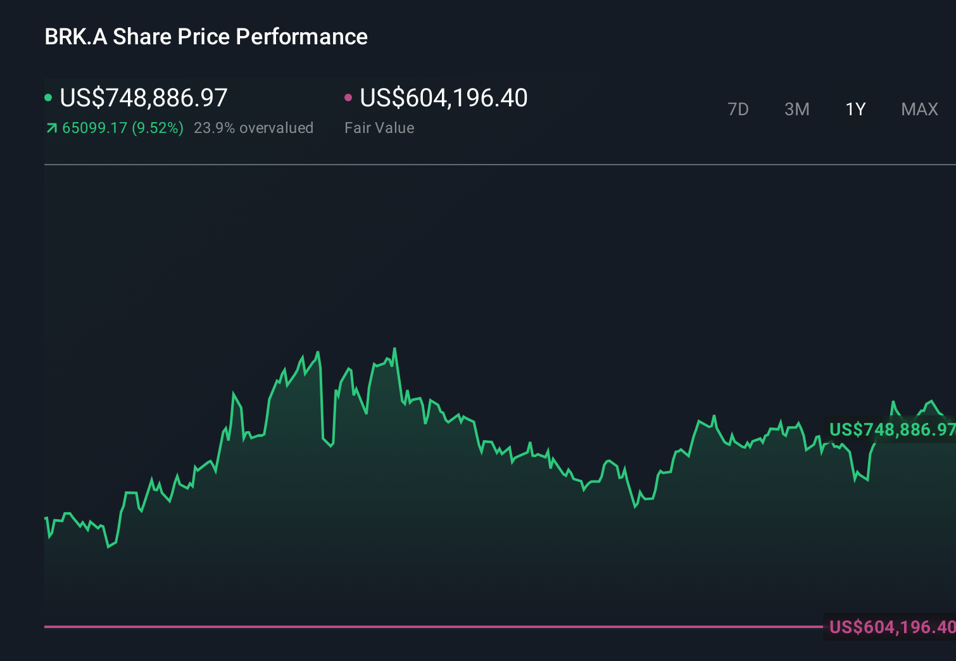Toggle the Fair Value series visibility
This screenshot has height=661, width=956.
[349, 97]
